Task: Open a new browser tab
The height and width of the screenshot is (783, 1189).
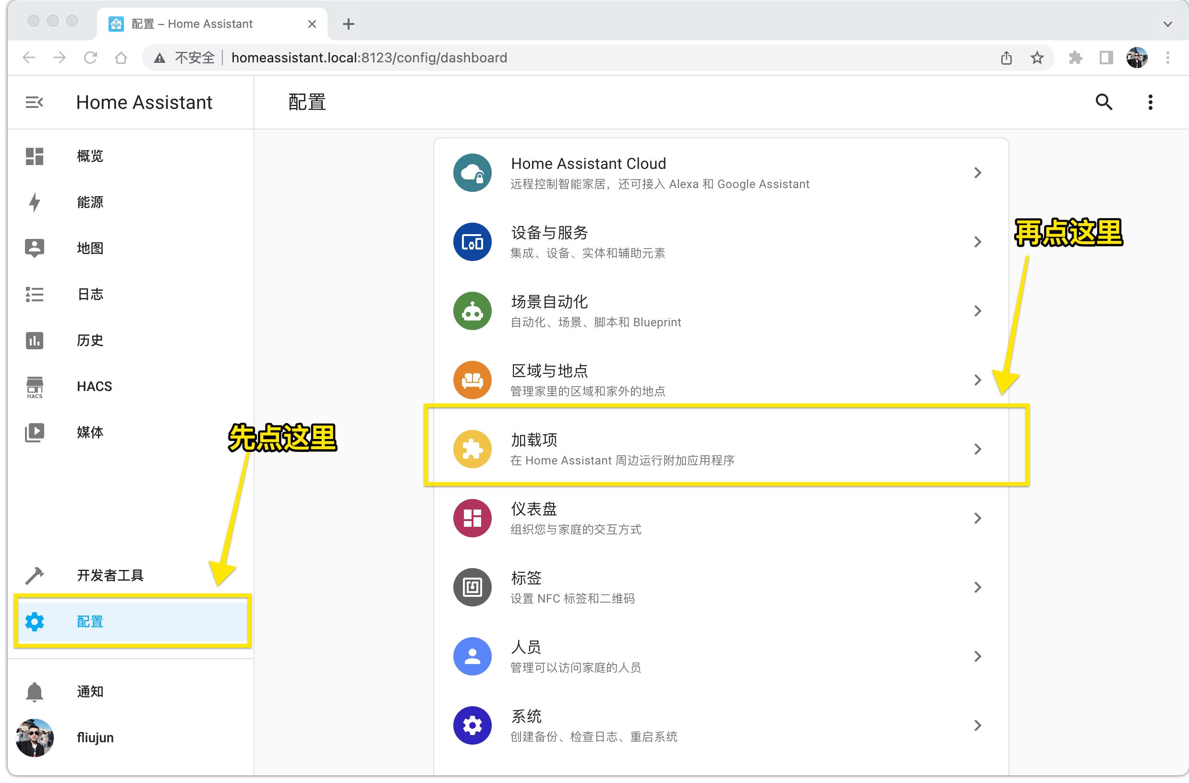Action: [x=348, y=24]
